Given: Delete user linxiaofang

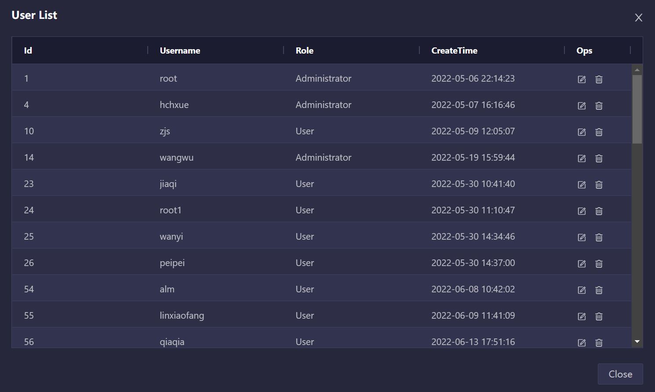Looking at the screenshot, I should [599, 316].
